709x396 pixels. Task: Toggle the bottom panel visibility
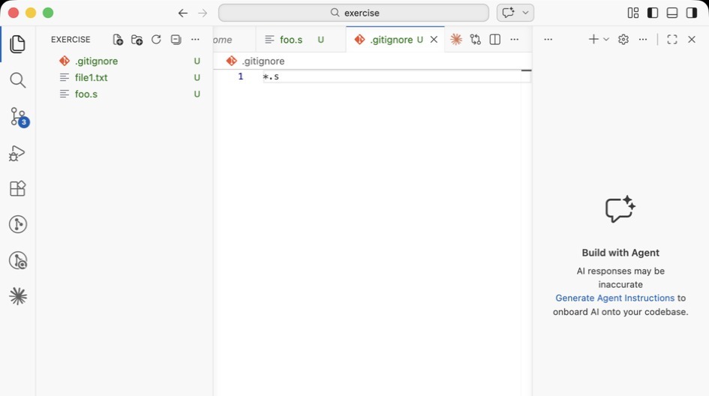672,13
